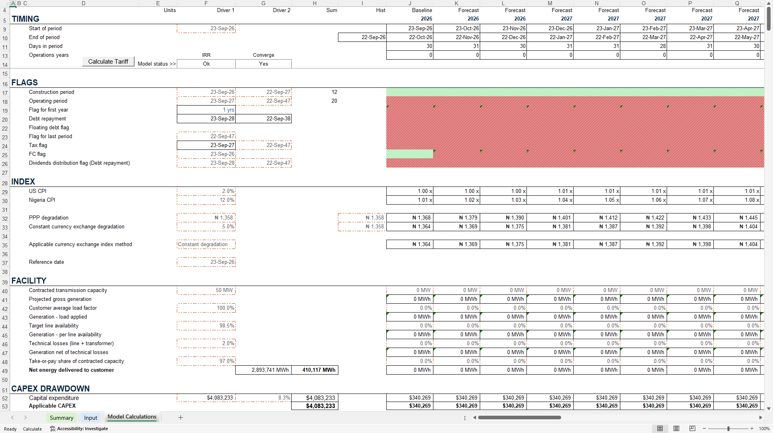Screen dimensions: 773x433
Task: Select Contracted transmission capacity 50 MW cell
Action: (x=206, y=290)
